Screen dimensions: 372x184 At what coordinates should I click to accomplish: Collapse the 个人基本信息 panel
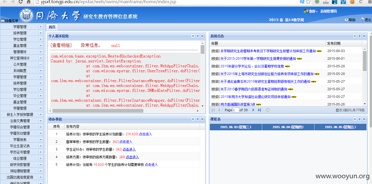coord(193,36)
